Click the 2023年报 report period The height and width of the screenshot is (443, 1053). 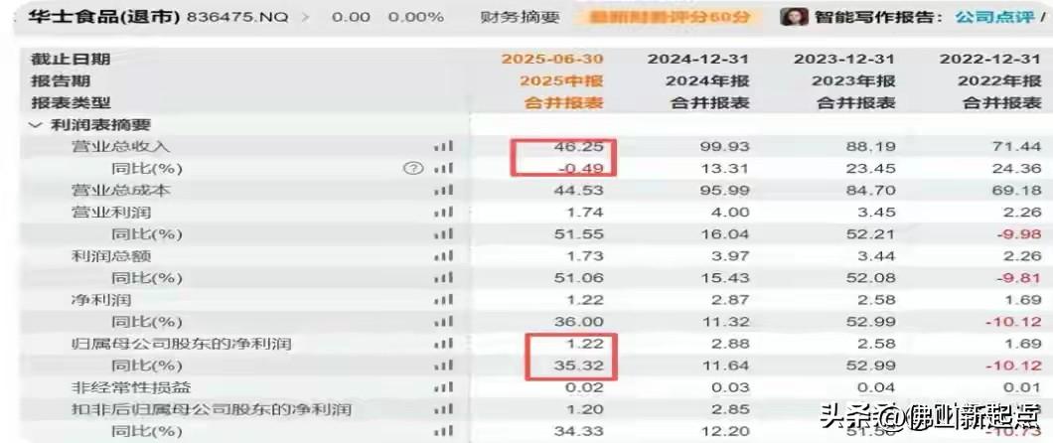pyautogui.click(x=853, y=81)
